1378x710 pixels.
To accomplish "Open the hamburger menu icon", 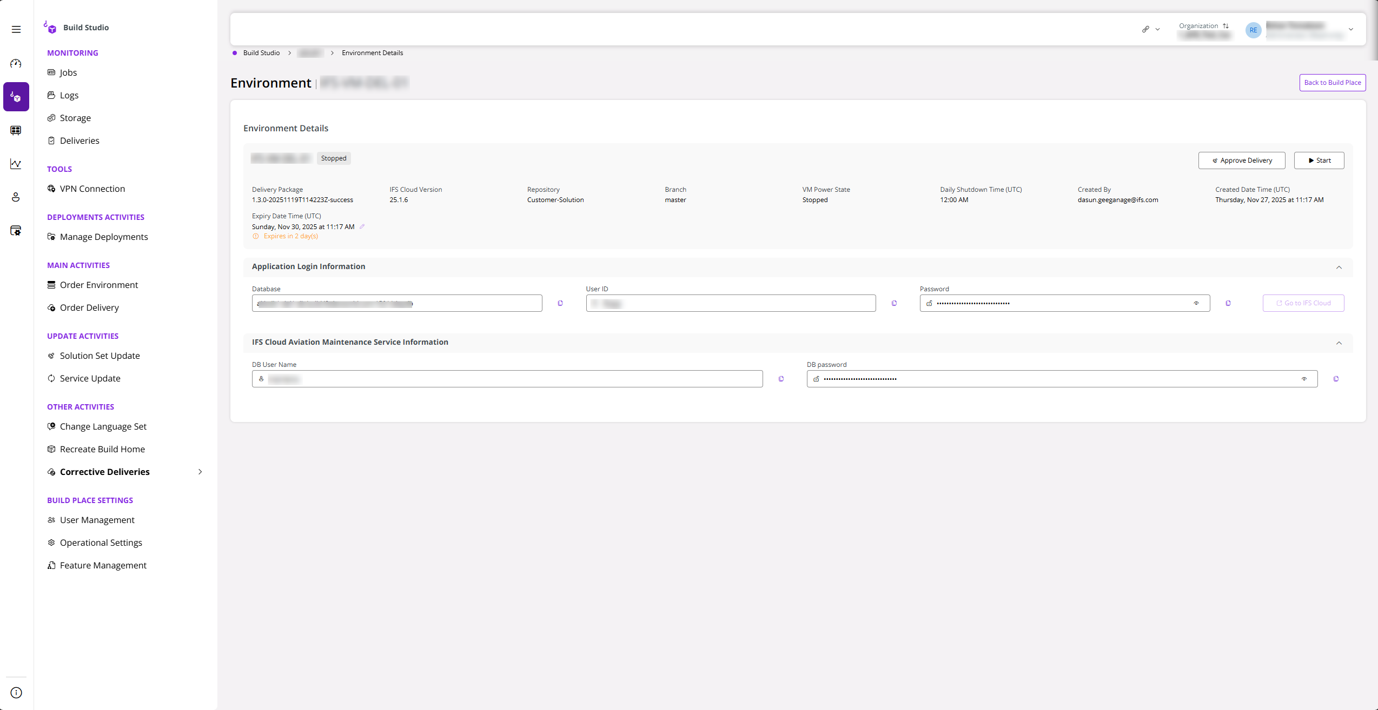I will click(x=16, y=29).
